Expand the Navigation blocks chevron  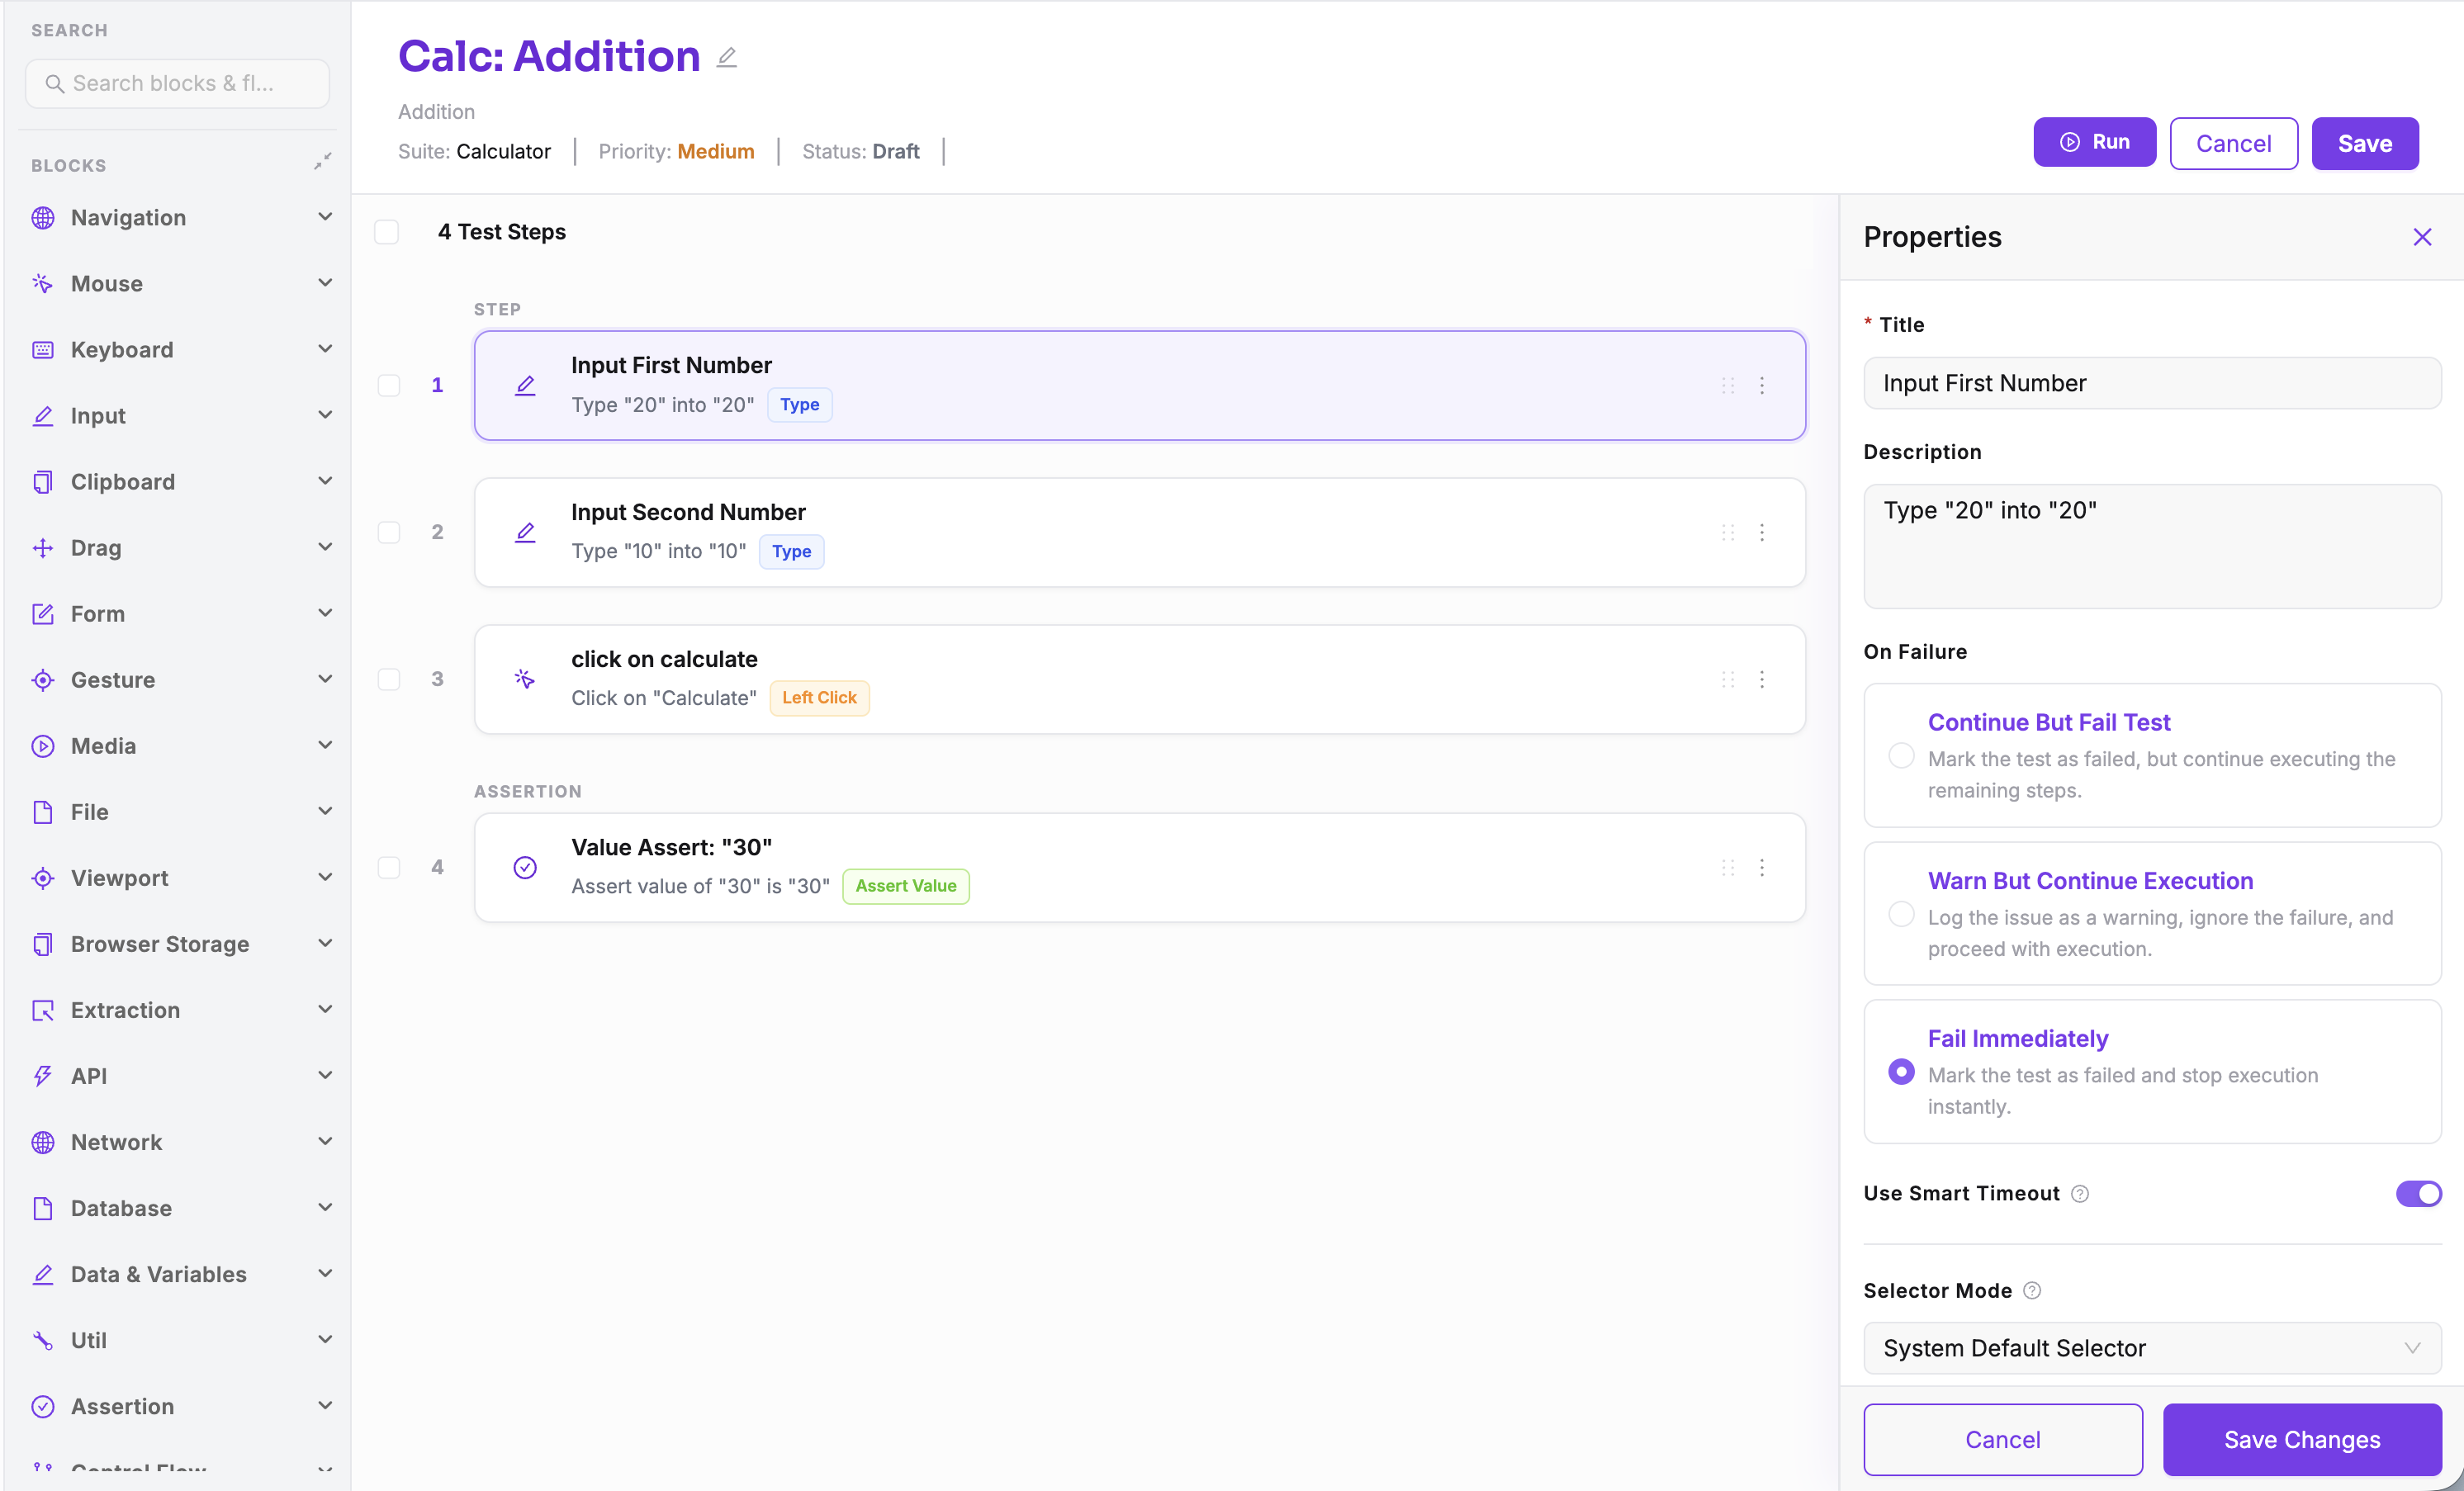click(325, 217)
